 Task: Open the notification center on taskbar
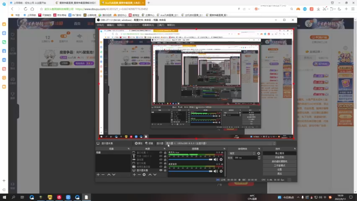point(351,197)
